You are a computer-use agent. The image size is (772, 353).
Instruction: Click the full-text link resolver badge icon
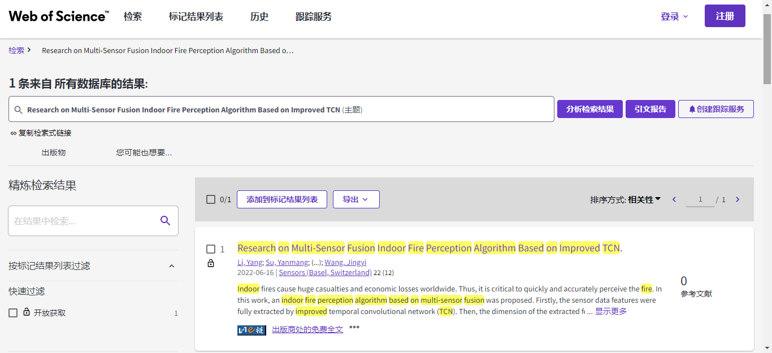pos(251,330)
